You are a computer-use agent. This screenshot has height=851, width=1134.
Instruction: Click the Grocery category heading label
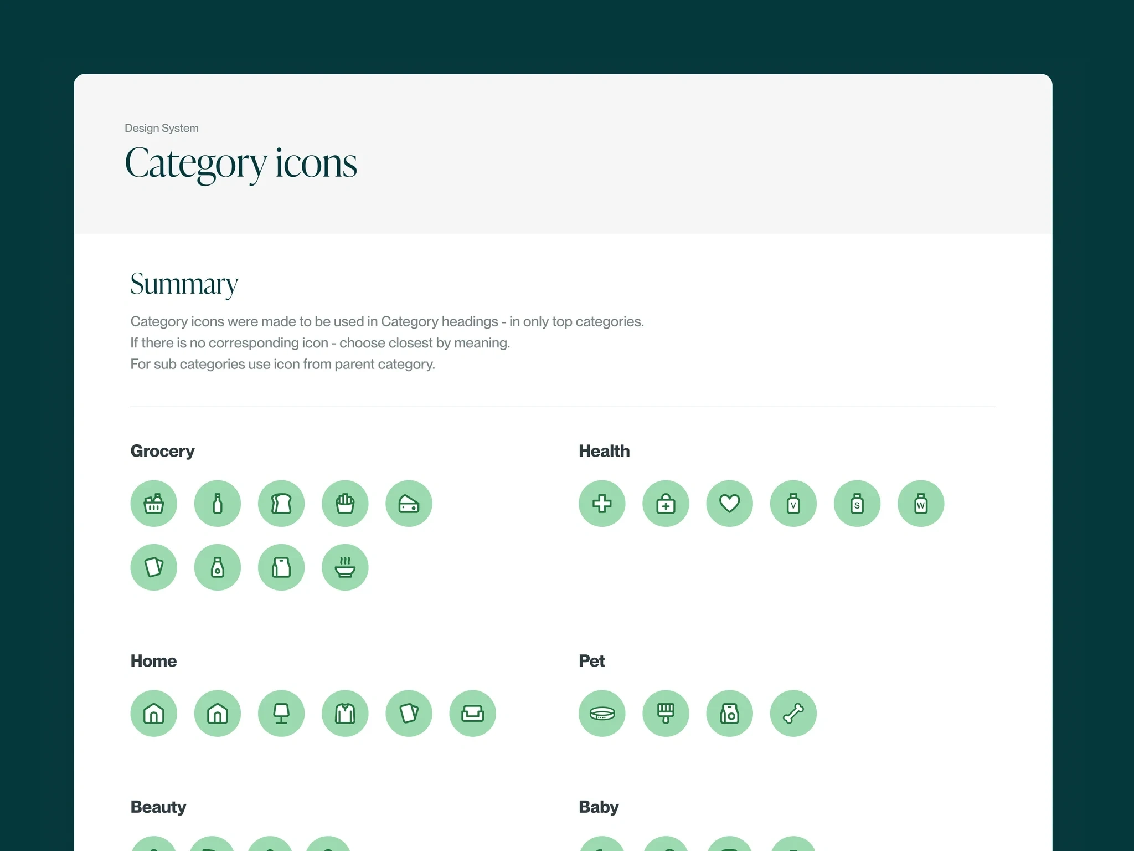click(163, 450)
